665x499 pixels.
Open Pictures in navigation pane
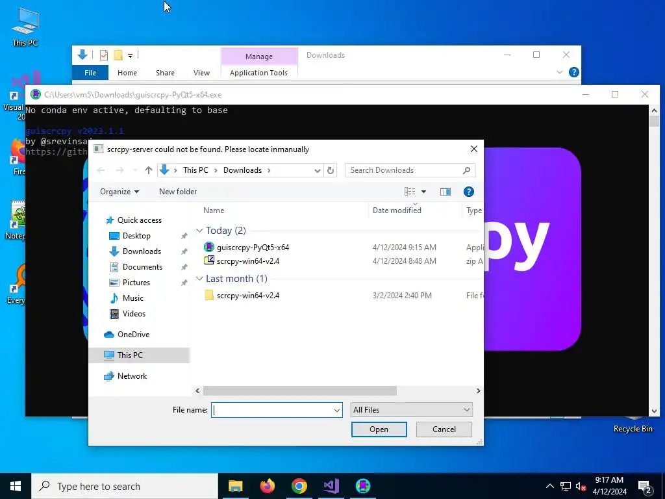(x=136, y=283)
